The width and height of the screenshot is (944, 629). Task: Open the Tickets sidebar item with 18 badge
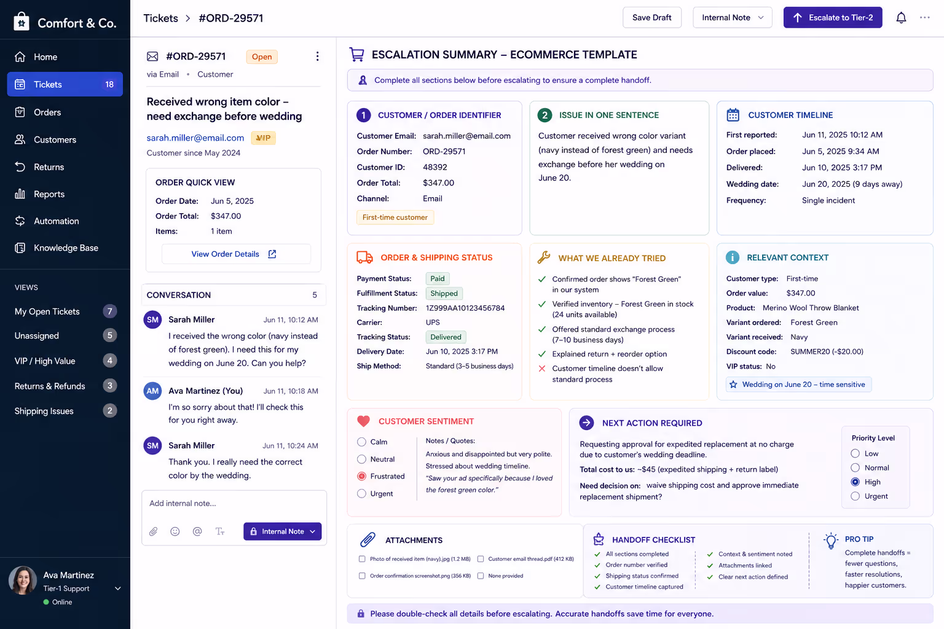(65, 84)
